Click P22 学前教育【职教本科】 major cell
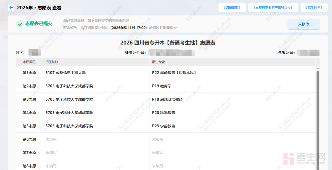This screenshot has width=332, height=170. [x=174, y=73]
